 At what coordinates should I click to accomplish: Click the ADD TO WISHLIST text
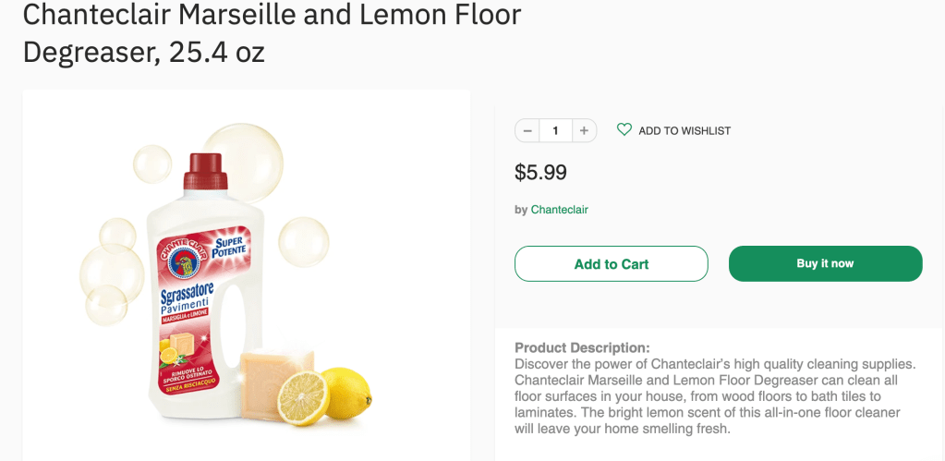pos(685,131)
